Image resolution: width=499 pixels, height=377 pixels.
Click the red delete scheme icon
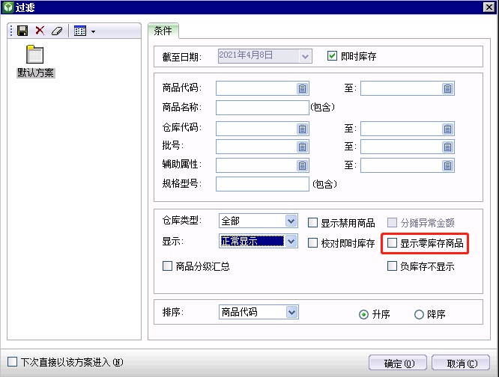[40, 31]
